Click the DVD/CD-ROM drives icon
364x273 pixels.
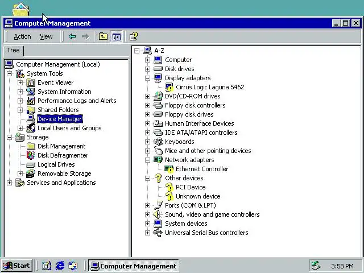tap(158, 96)
